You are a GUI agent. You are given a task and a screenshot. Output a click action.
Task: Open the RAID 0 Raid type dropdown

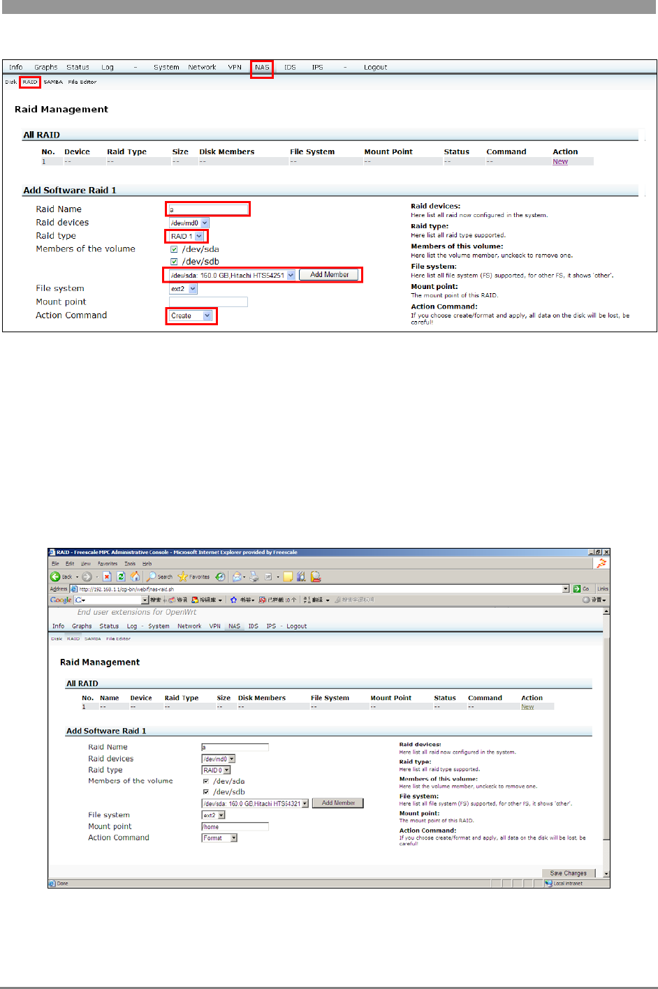(x=215, y=771)
